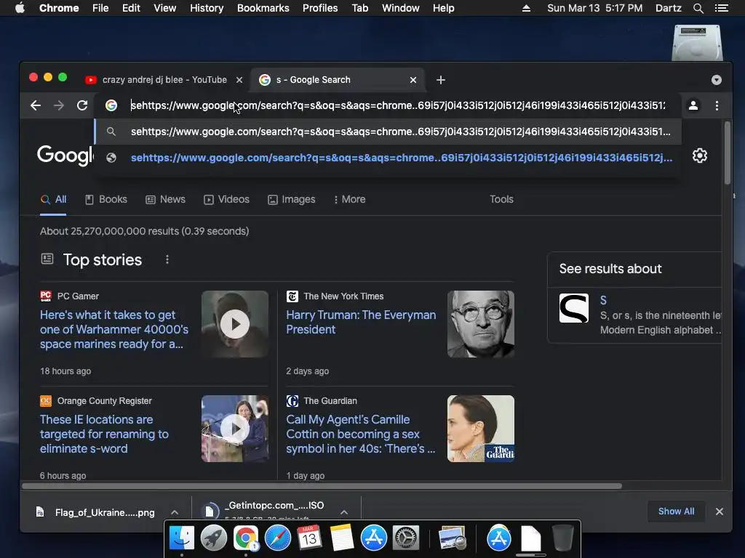Open the Chrome profile avatar icon
The image size is (745, 558).
point(693,105)
